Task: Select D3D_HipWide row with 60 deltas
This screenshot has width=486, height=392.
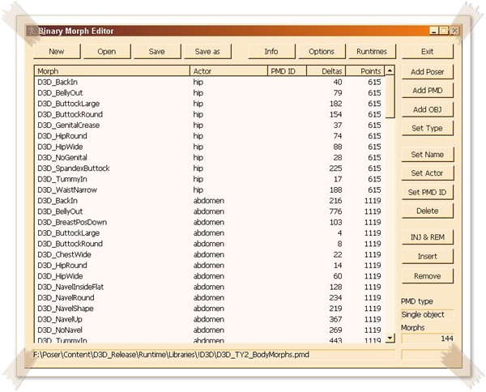Action: point(210,276)
